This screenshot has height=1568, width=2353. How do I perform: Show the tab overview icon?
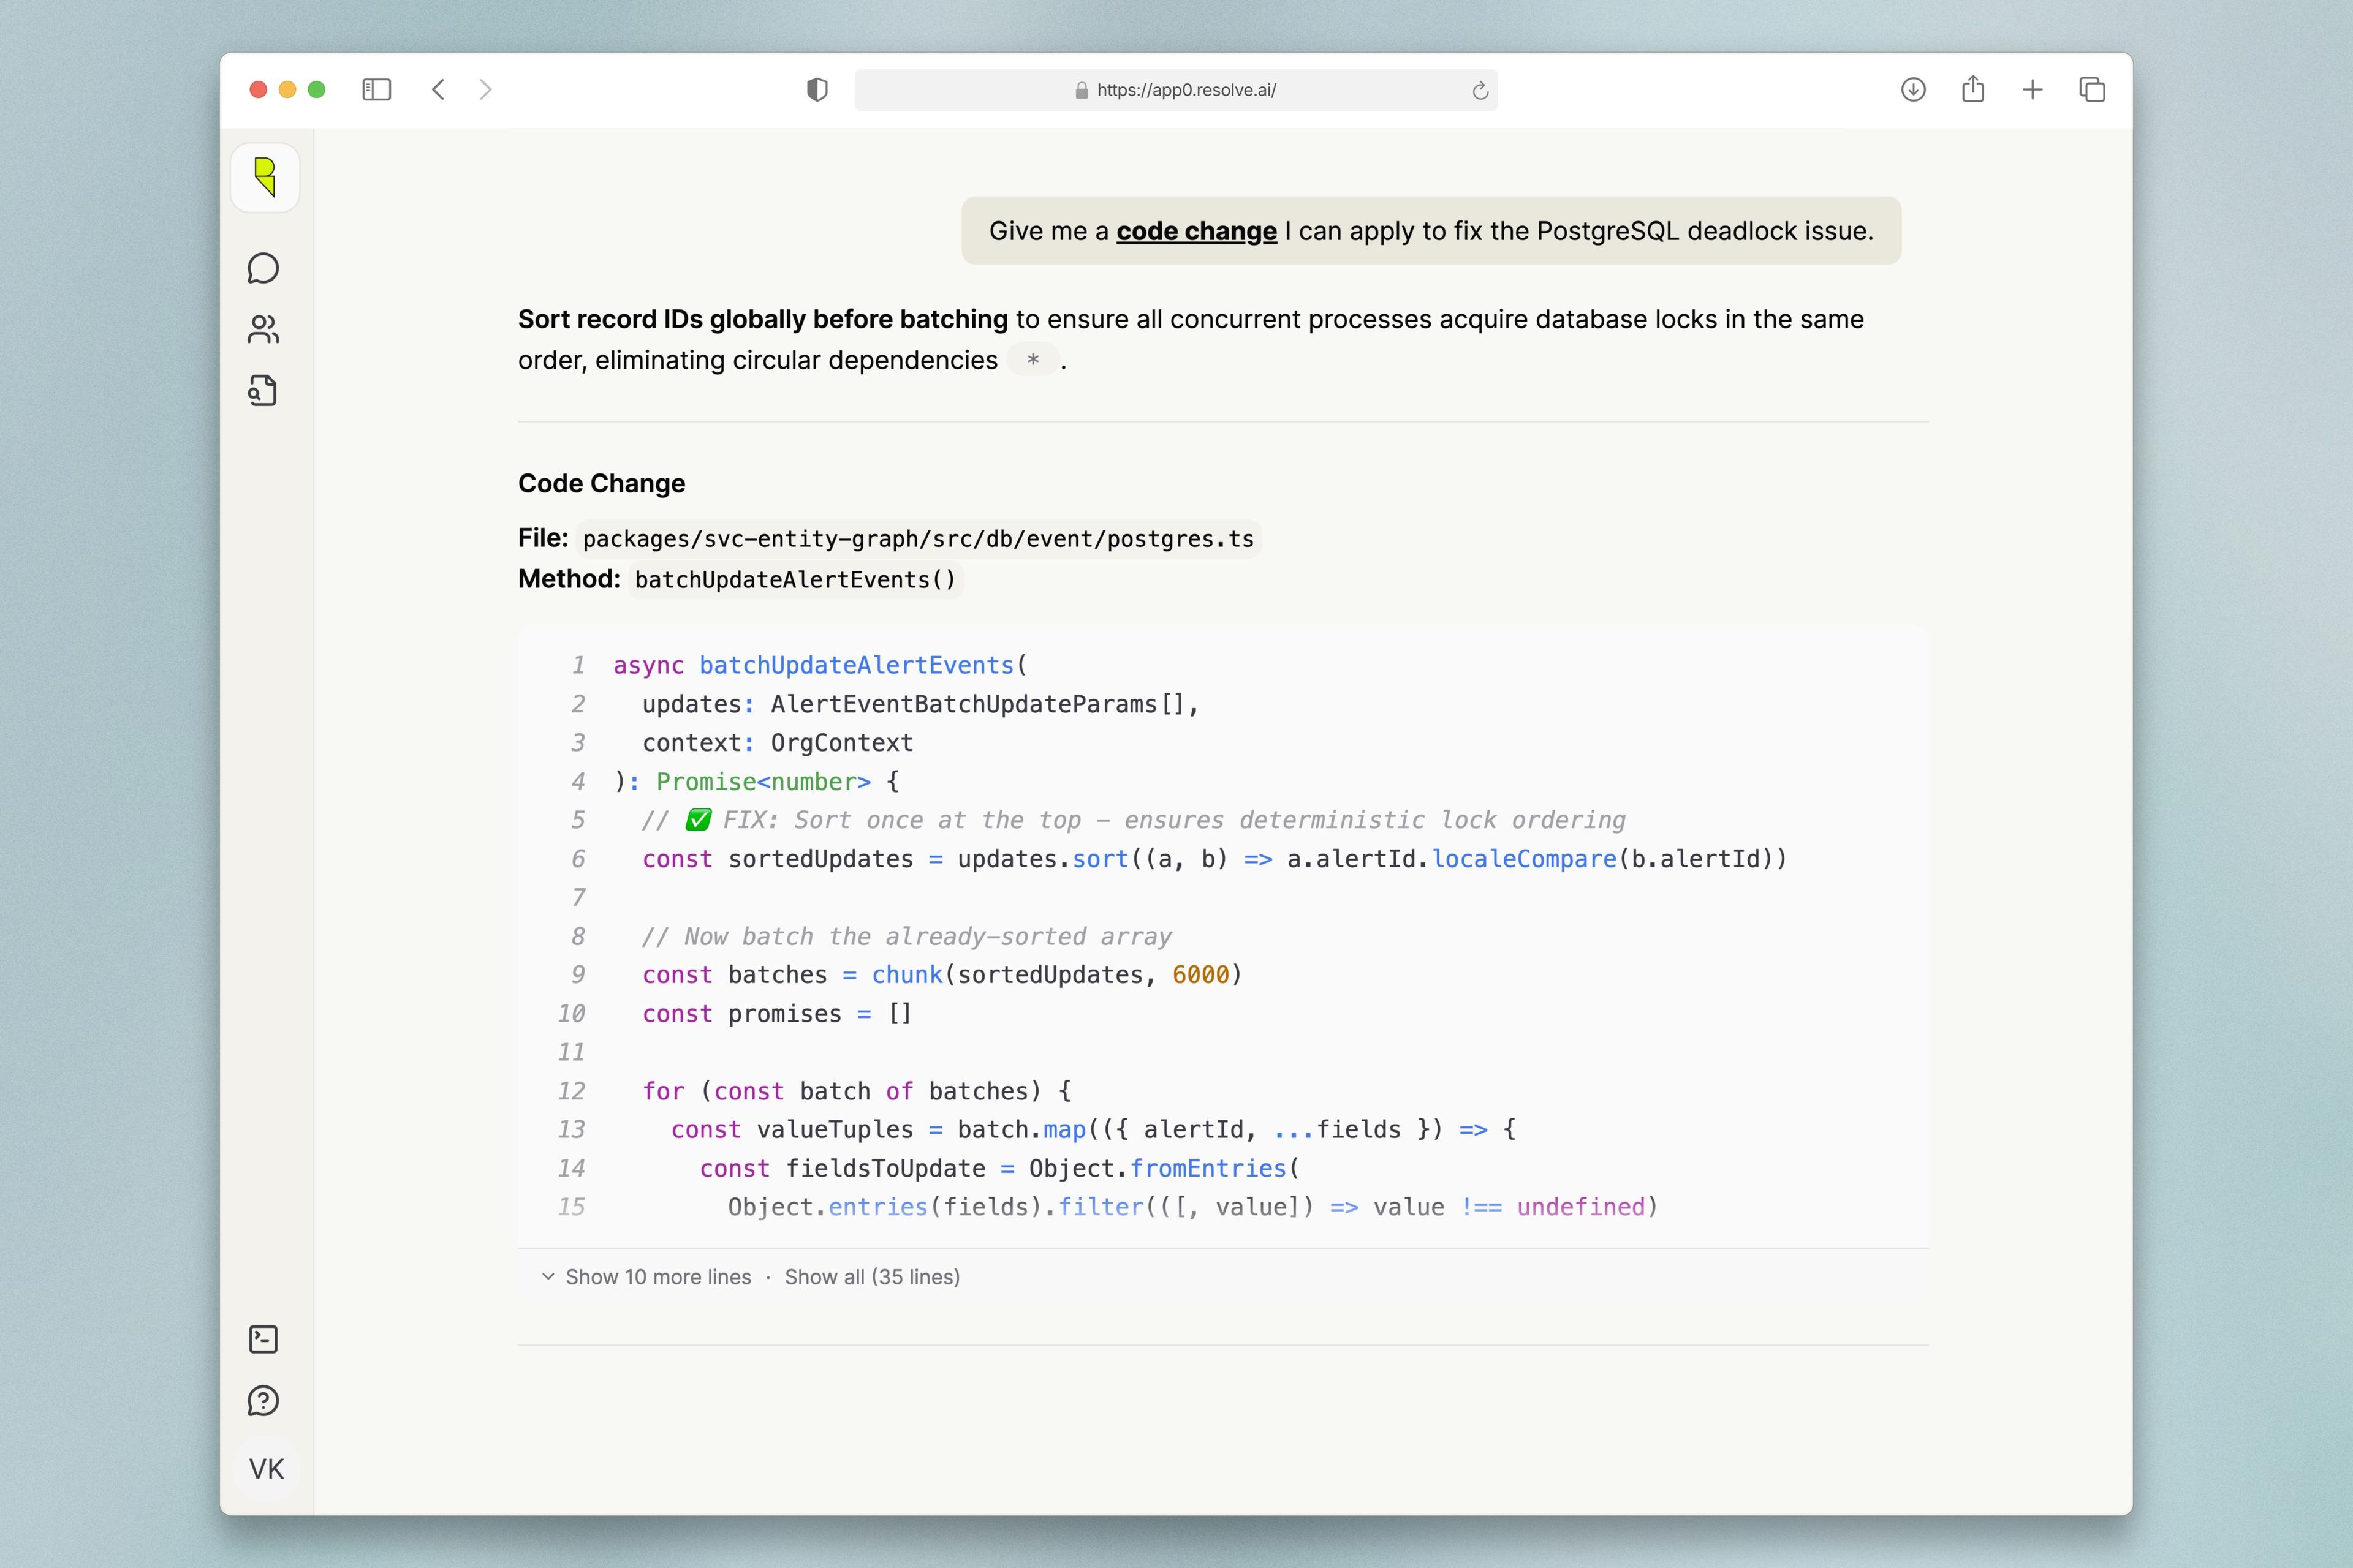[2092, 90]
